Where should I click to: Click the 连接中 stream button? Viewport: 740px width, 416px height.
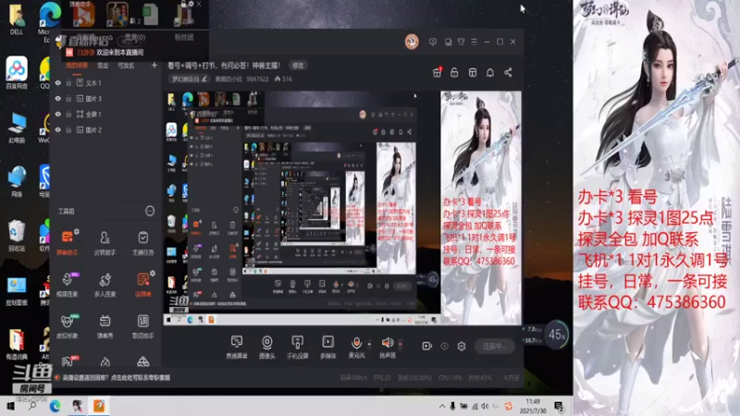pos(495,346)
